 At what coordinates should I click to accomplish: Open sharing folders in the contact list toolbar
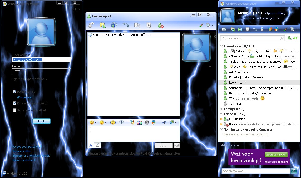233,29
